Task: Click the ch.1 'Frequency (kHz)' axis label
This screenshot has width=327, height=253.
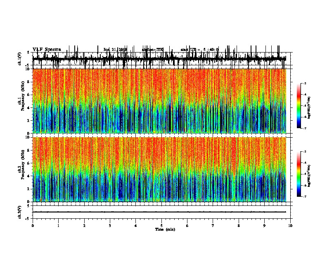Action: (23, 96)
